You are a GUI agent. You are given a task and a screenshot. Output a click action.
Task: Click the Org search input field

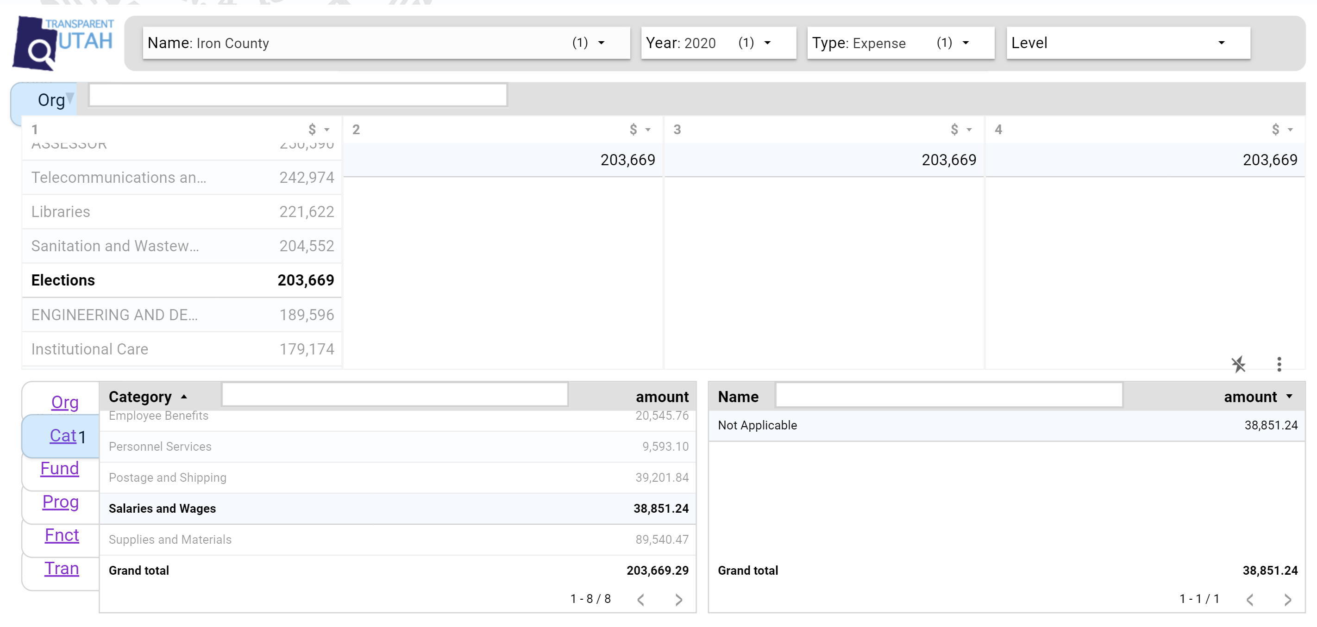[298, 96]
